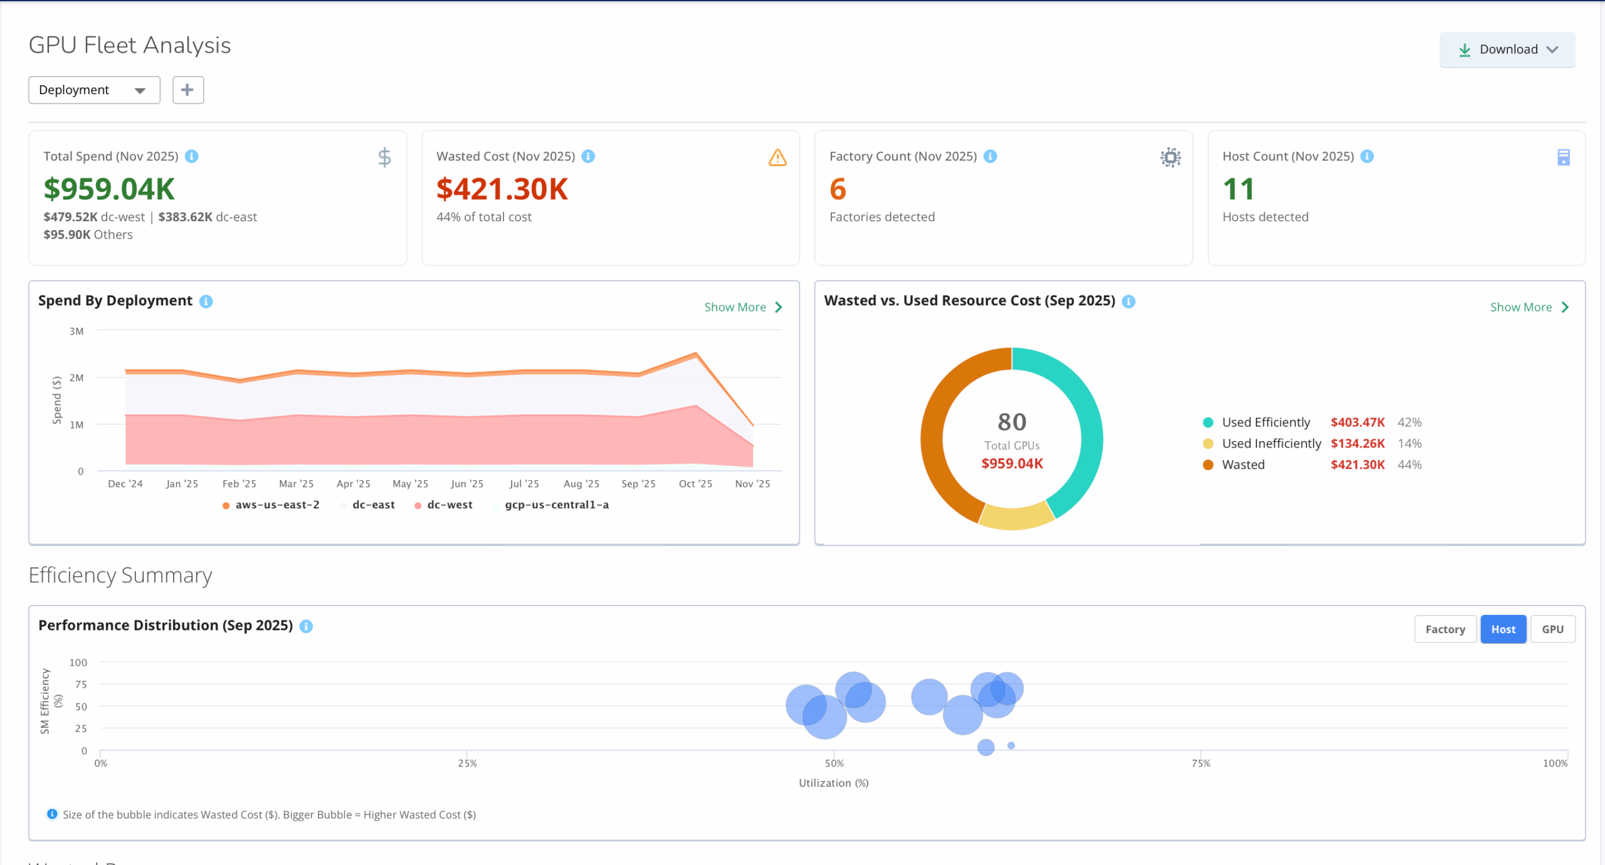Click the Wasted orange legend swatch
Image resolution: width=1605 pixels, height=865 pixels.
click(1208, 465)
